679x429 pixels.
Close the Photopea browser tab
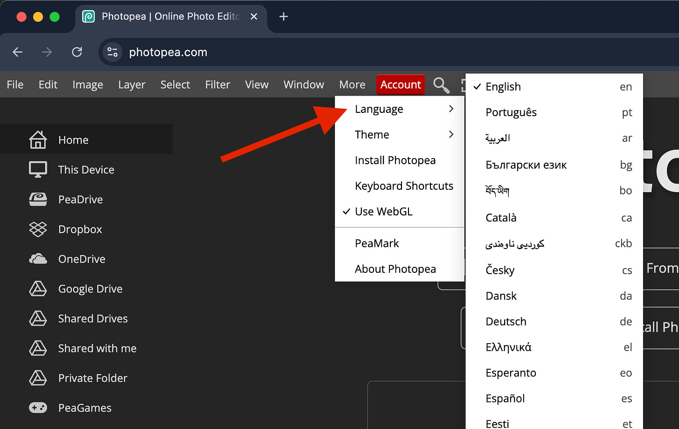[x=254, y=17]
